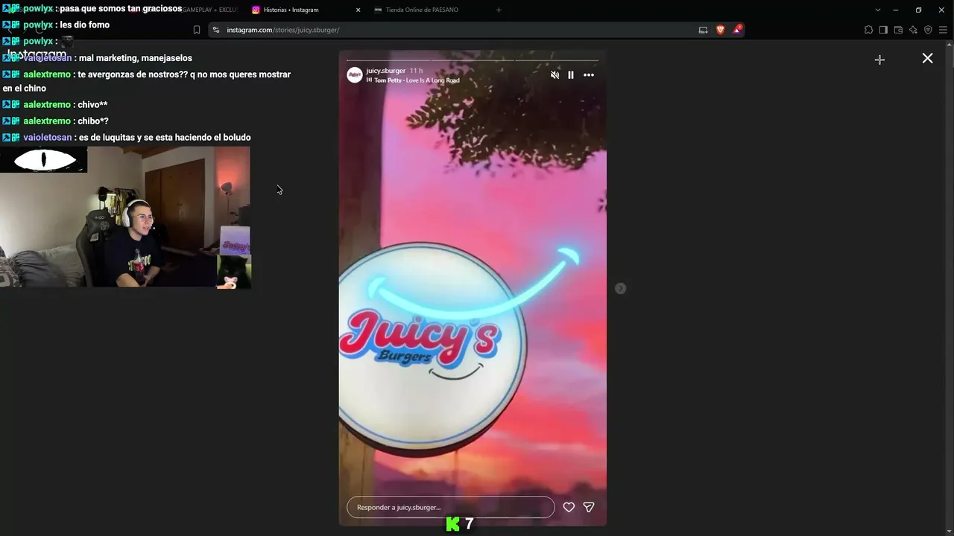Click the chat message 'chivo**'

(93, 105)
